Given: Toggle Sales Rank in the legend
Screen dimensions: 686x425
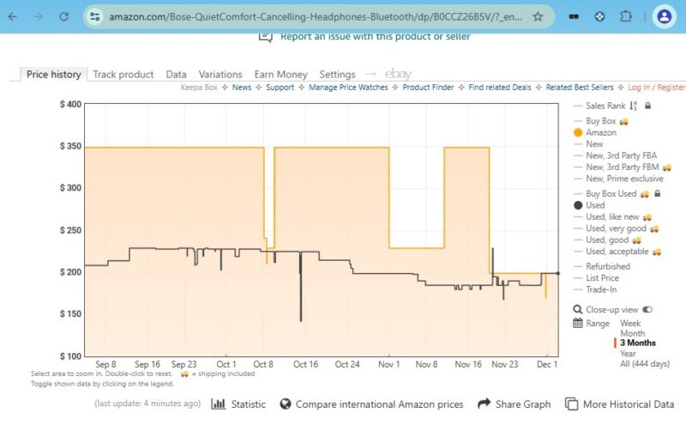Looking at the screenshot, I should 605,106.
